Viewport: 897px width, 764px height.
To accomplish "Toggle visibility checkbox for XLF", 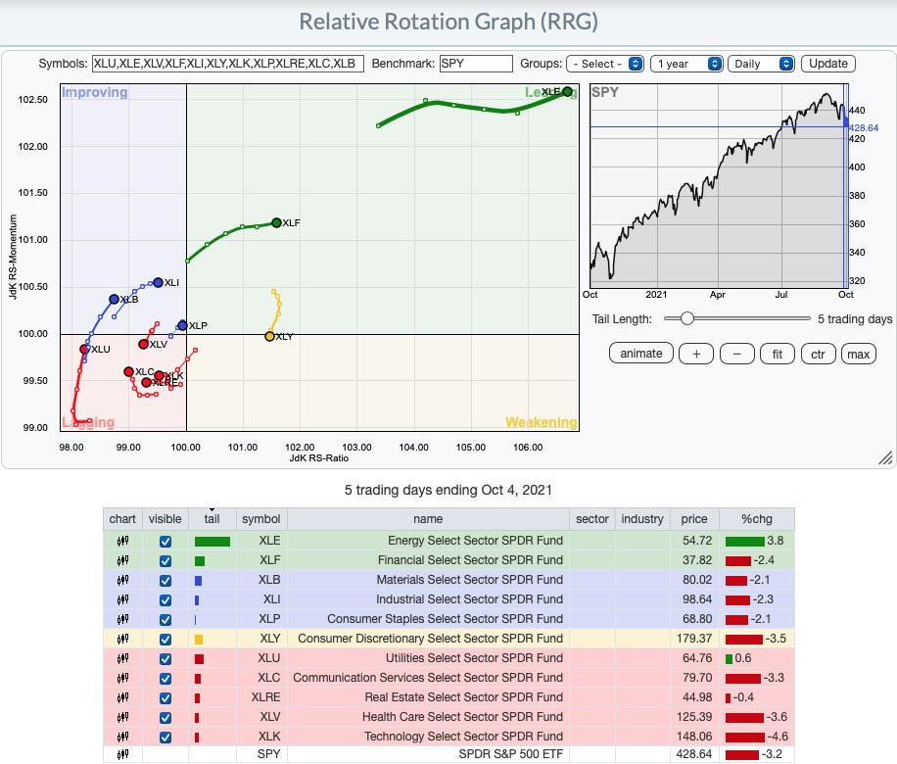I will [x=165, y=561].
